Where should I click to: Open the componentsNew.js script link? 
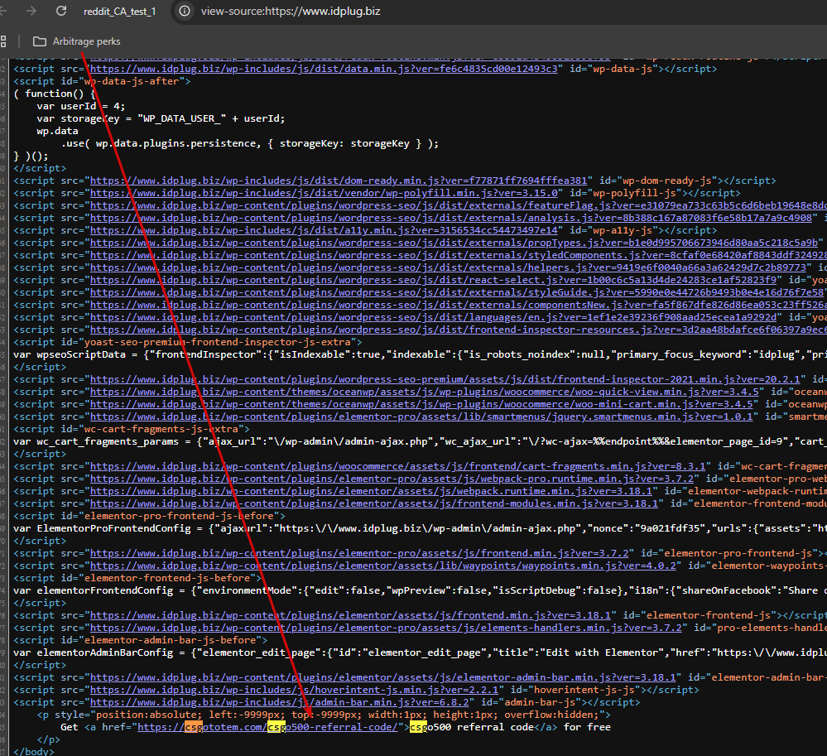[x=459, y=305]
